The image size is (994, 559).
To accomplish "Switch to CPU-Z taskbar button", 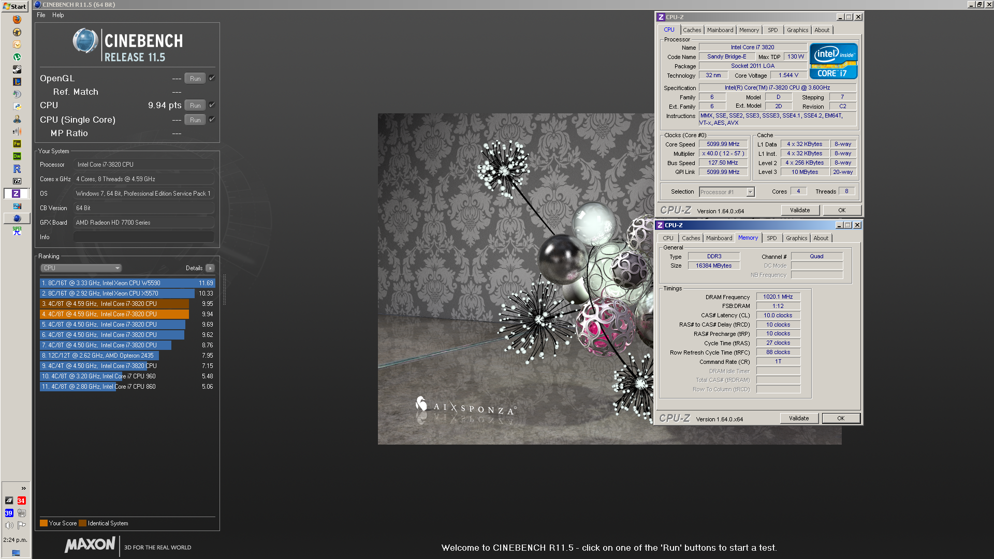I will click(x=16, y=194).
